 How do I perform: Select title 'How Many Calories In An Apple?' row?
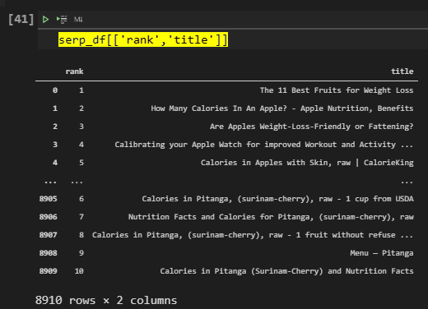pyautogui.click(x=282, y=108)
